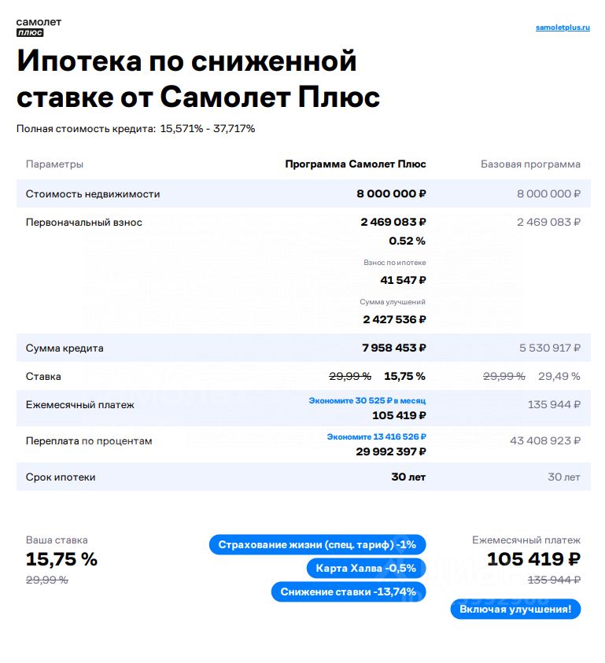Click the Полная стоимость кредита percentage text
Viewport: 605px width, 663px height.
pos(207,128)
